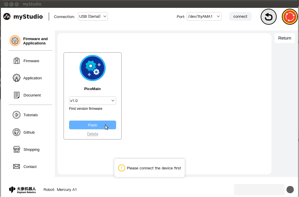Click the Mercury A1 robot name
299x197 pixels.
(67, 189)
